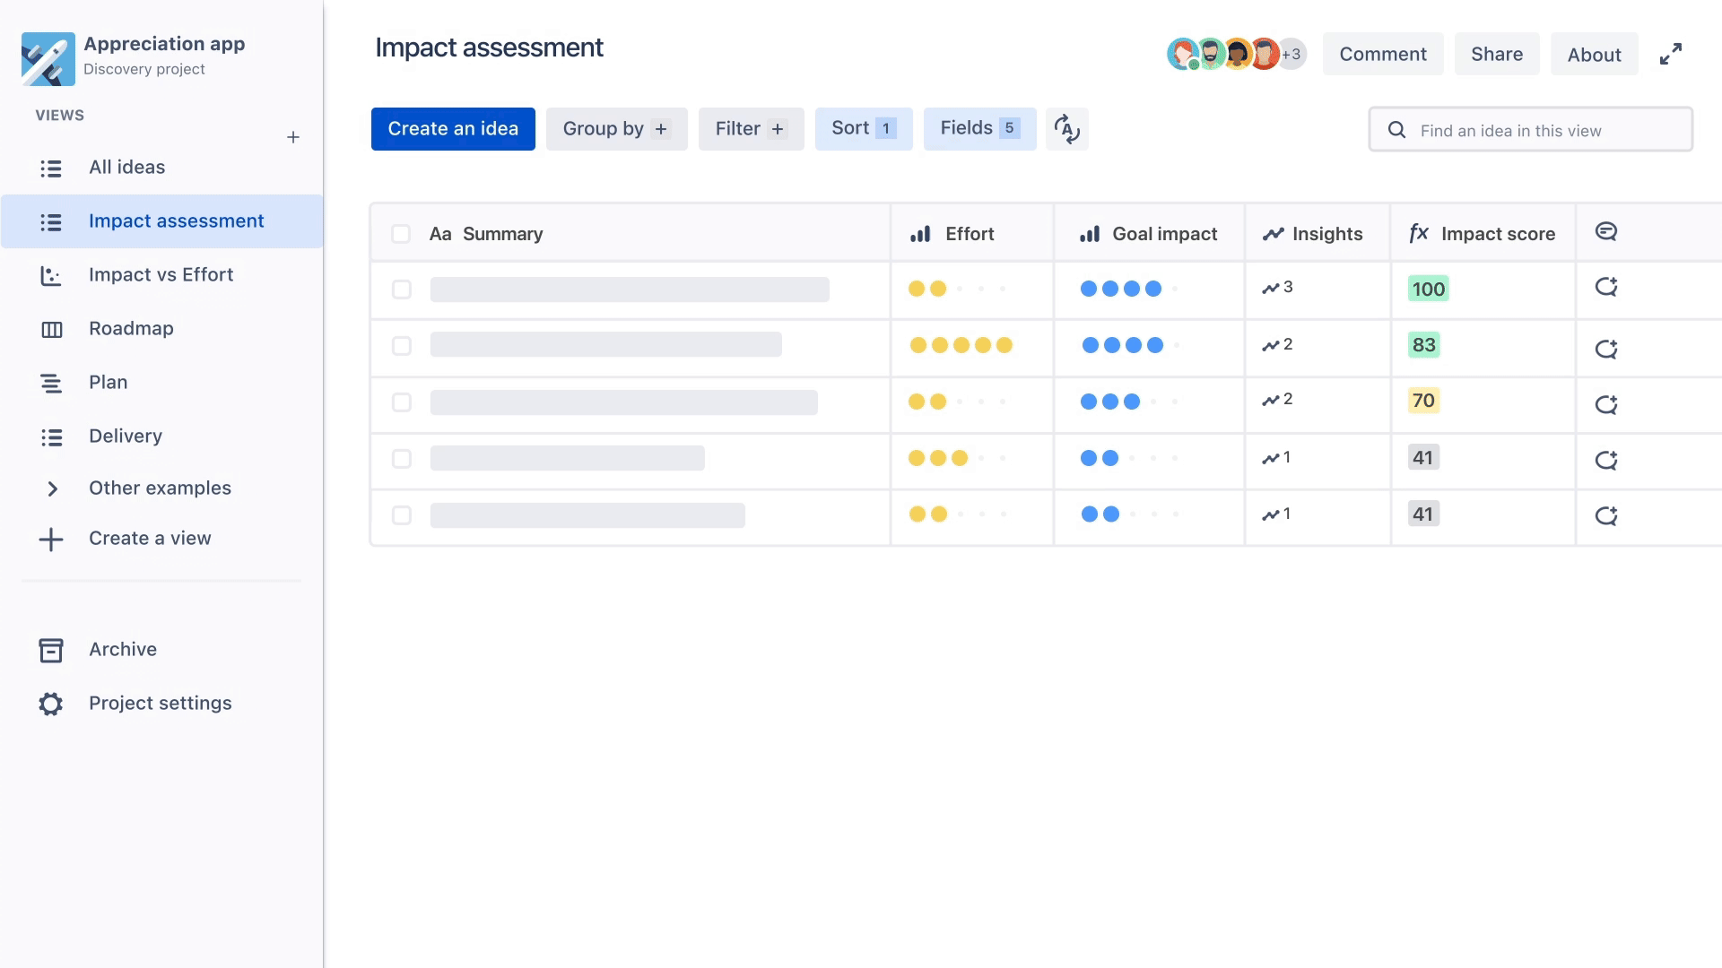Click the All ideas menu item
Viewport: 1722px width, 968px height.
point(126,167)
